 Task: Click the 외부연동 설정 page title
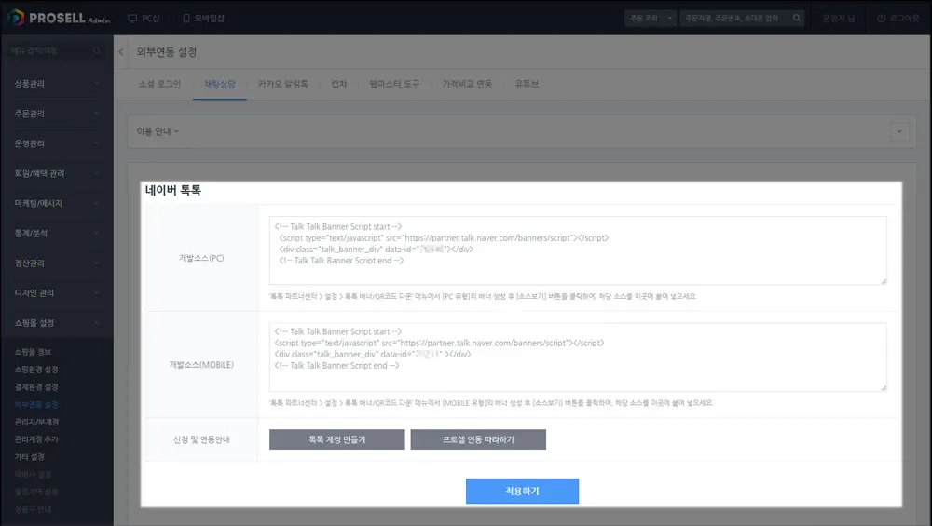click(167, 52)
